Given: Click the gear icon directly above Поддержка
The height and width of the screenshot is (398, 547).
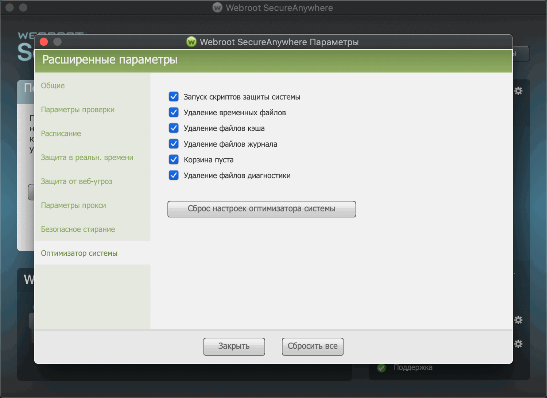Looking at the screenshot, I should [x=518, y=344].
